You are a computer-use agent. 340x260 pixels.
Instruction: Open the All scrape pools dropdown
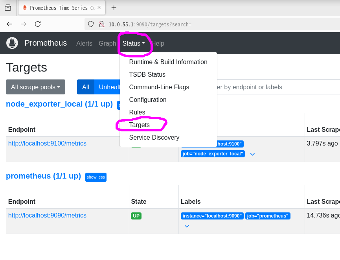click(x=35, y=87)
